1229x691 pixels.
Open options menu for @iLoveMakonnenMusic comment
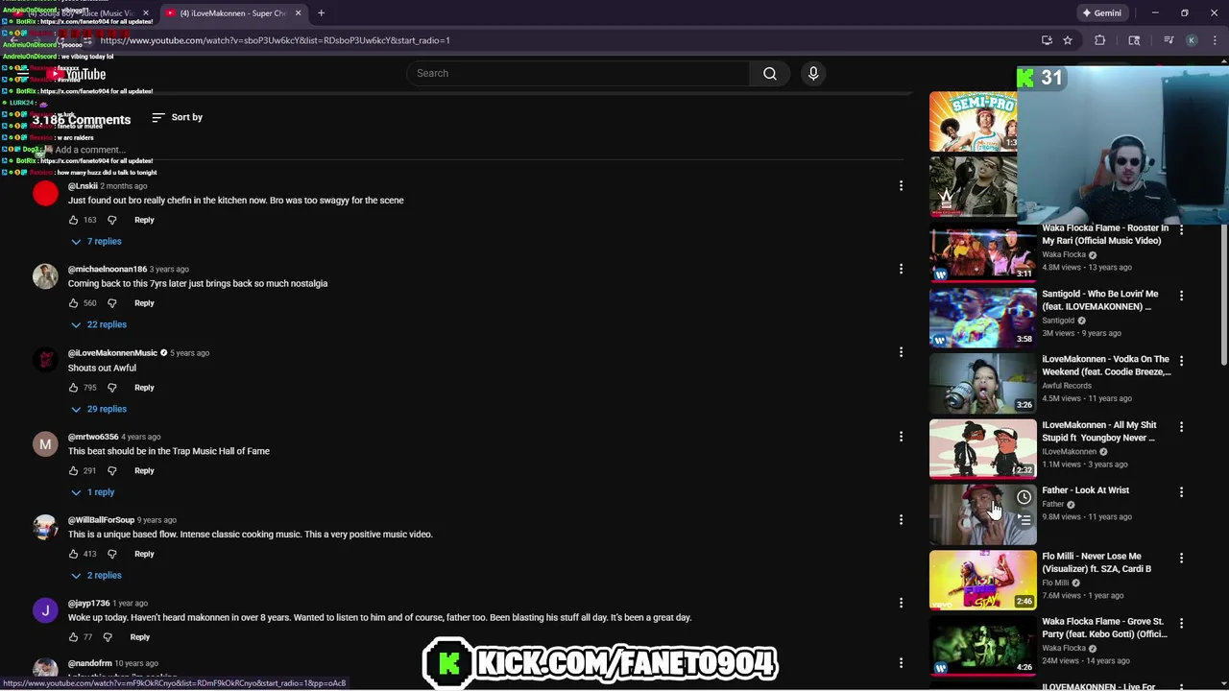tap(901, 352)
